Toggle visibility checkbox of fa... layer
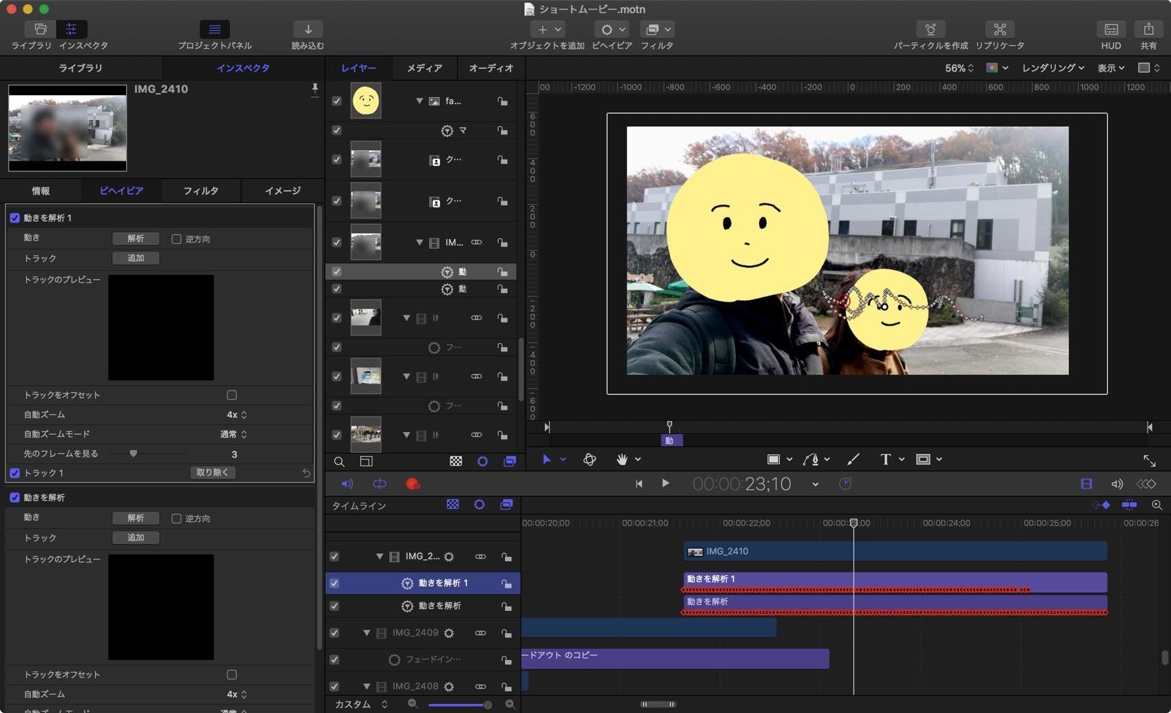This screenshot has height=713, width=1171. [x=336, y=101]
